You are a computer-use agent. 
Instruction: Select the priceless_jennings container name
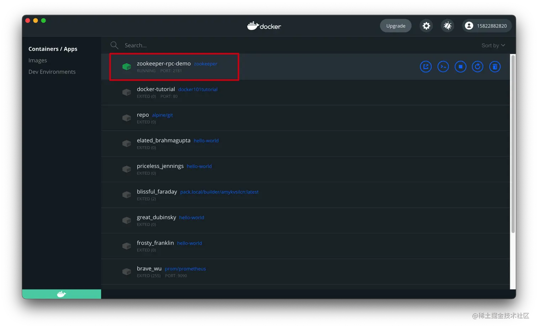[x=160, y=166]
